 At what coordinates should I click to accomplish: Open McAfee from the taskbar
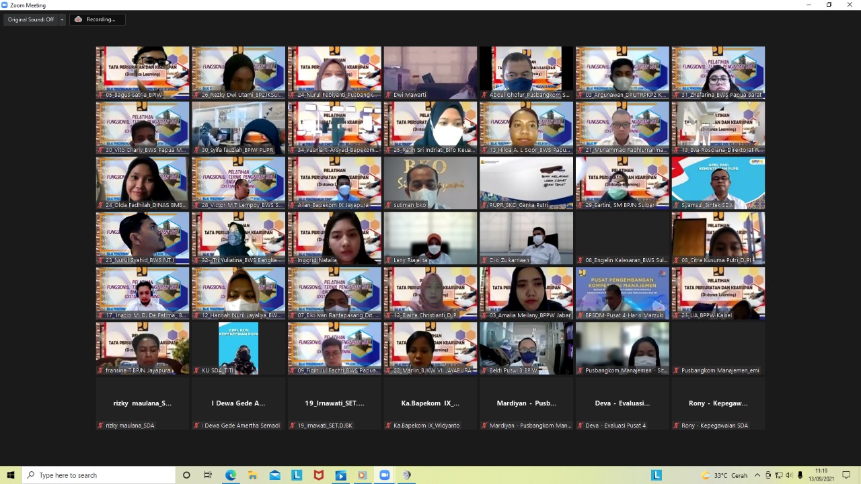tap(318, 475)
